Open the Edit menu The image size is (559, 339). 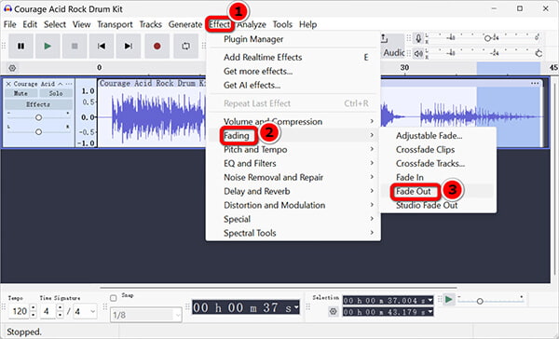30,24
